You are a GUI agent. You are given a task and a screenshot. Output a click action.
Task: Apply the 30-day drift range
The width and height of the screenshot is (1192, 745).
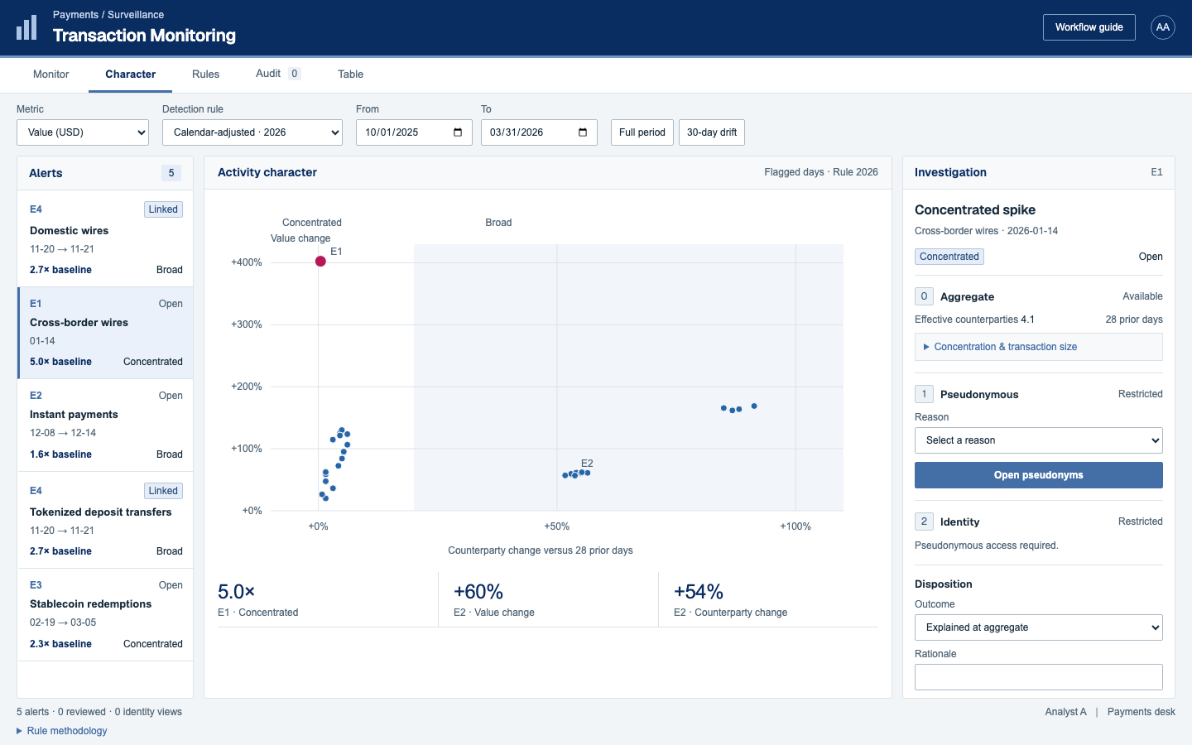[712, 132]
